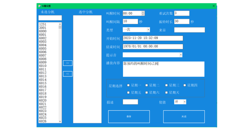
Task: Tick the 星期六 checkbox
Action: tap(147, 93)
